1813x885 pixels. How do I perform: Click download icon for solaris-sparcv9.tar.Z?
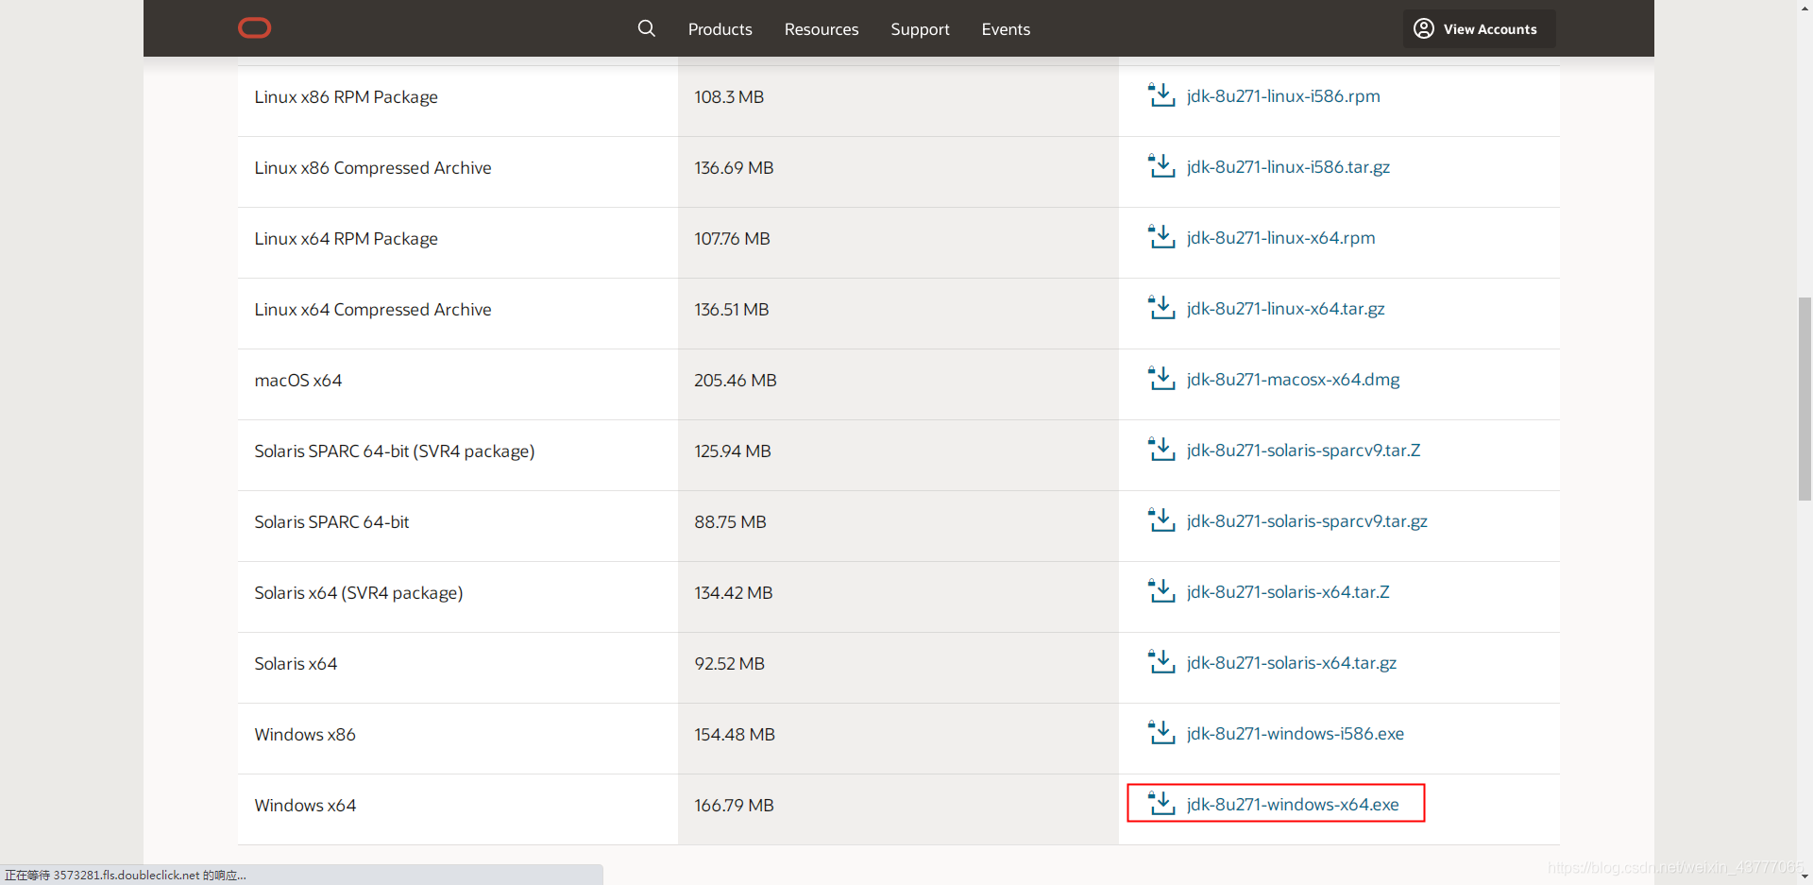1161,450
